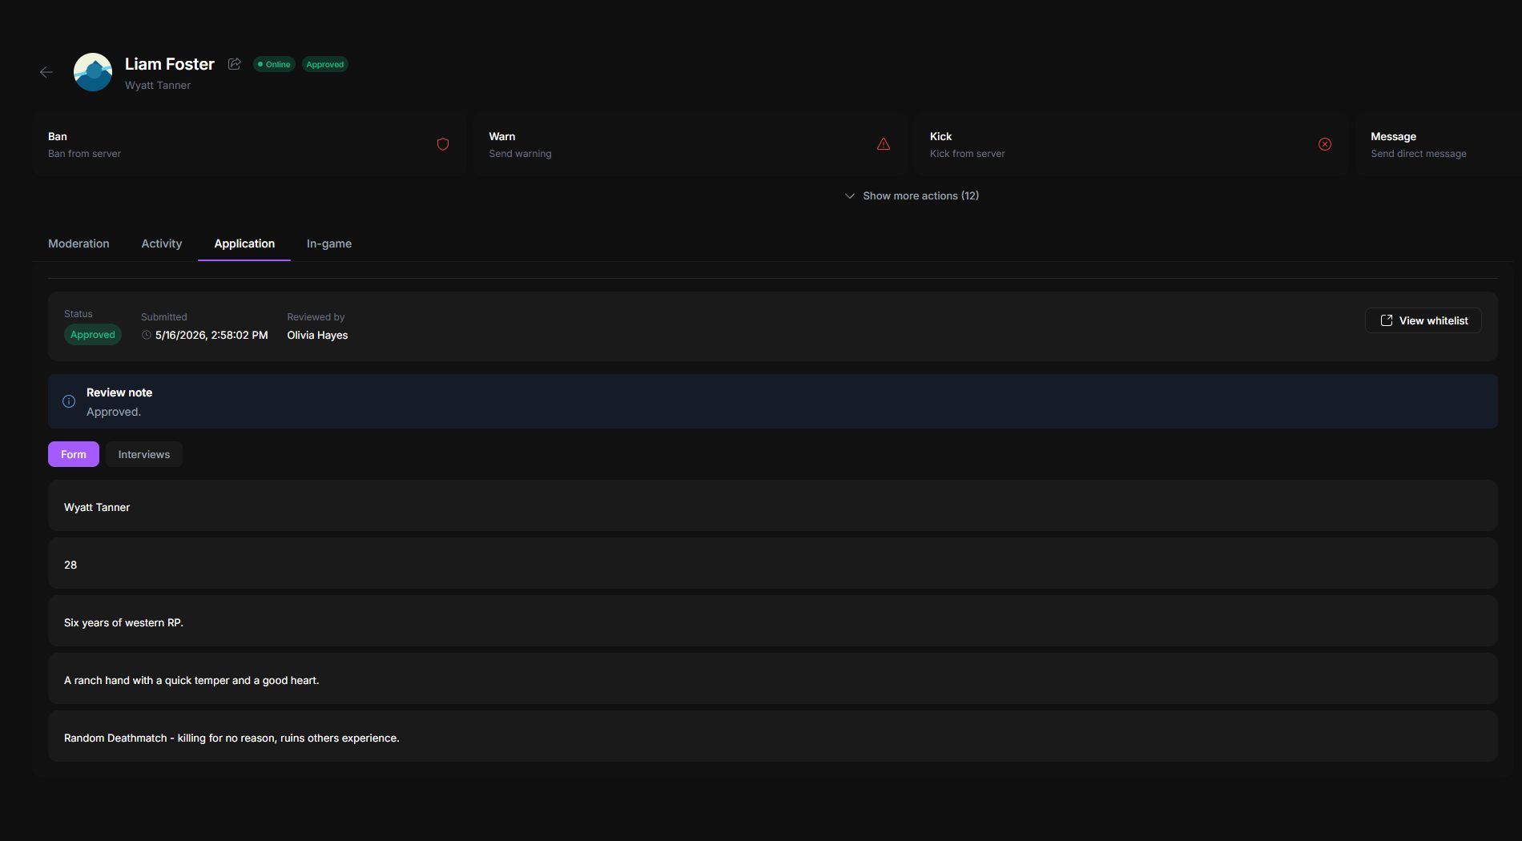
Task: Switch to the Moderation tab
Action: (x=79, y=243)
